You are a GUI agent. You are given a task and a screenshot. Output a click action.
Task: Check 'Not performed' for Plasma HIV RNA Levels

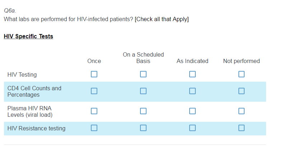click(x=241, y=111)
